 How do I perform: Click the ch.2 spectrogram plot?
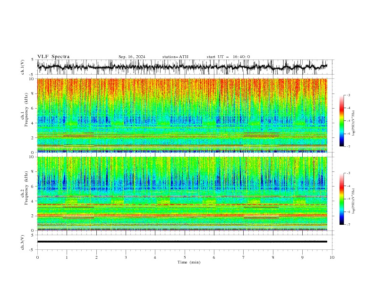point(182,194)
